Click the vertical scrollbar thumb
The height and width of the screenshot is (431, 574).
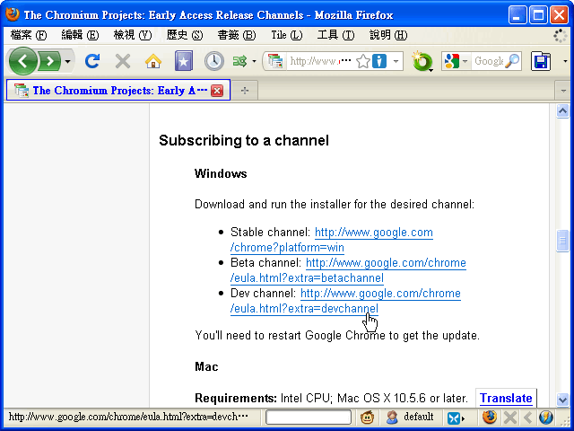pos(562,241)
